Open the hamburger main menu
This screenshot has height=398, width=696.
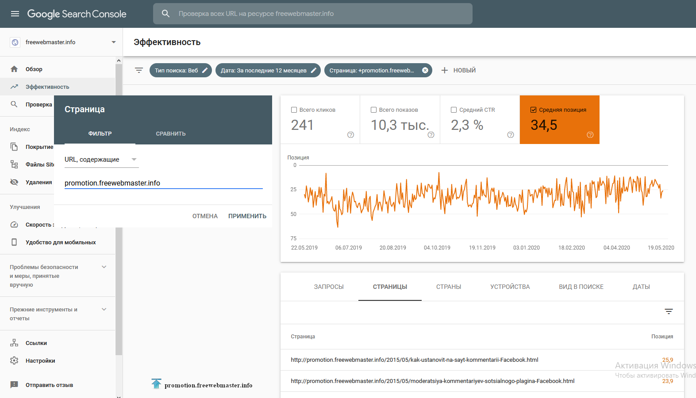click(x=15, y=14)
